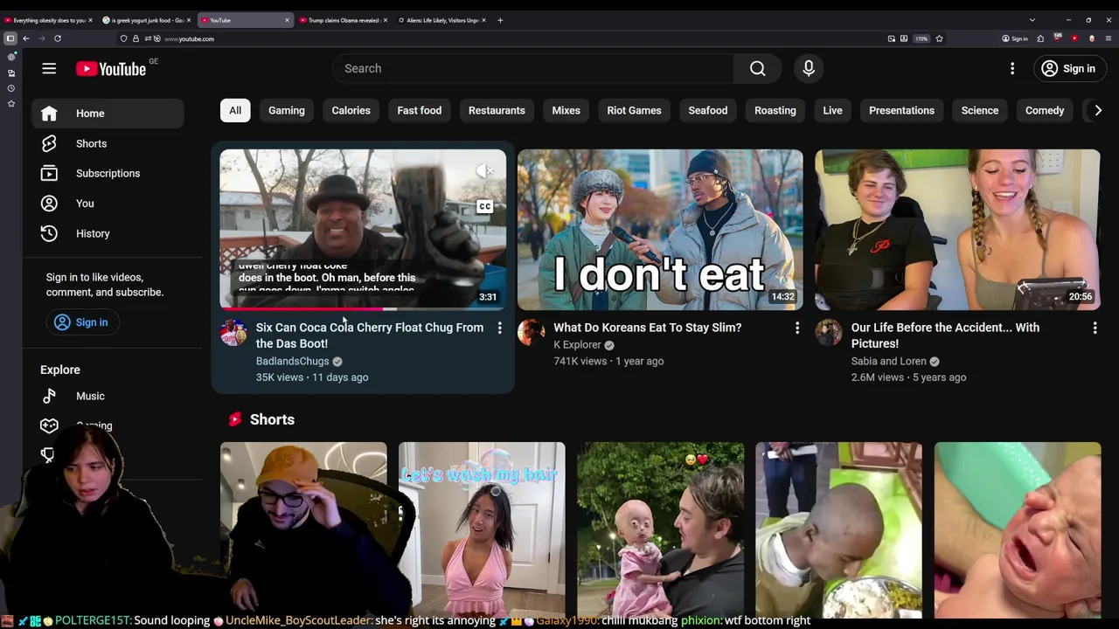Select the Mixes chip
The height and width of the screenshot is (629, 1119).
566,110
